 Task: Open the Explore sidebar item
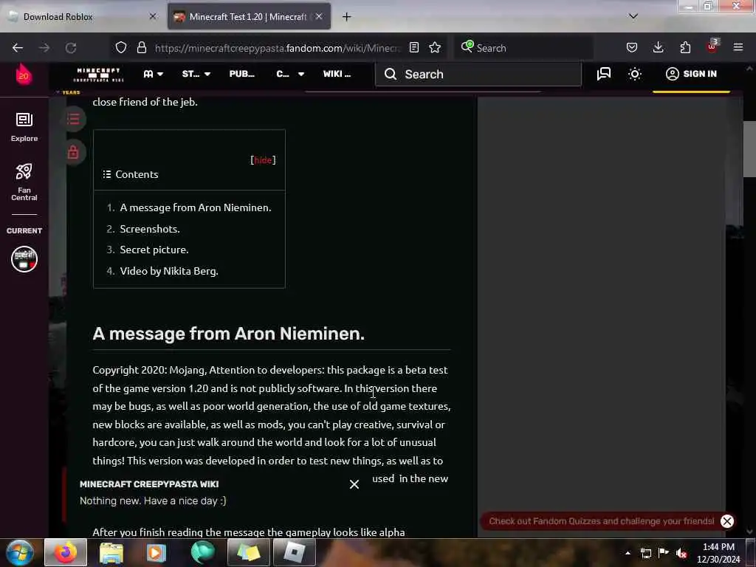click(24, 127)
